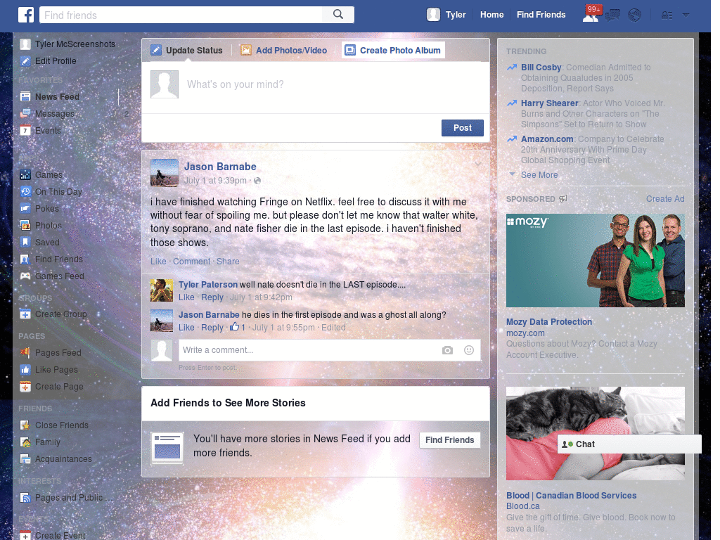Click thumbs-up like count on Jason's comment
720x540 pixels.
(238, 327)
